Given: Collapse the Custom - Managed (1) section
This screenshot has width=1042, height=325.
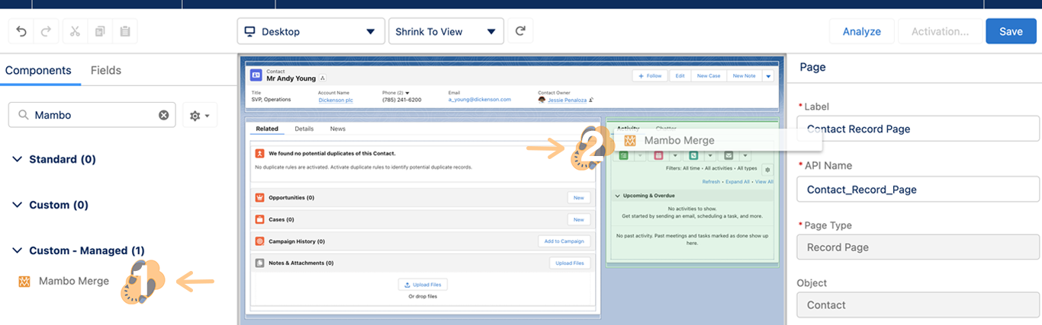Looking at the screenshot, I should (x=18, y=250).
